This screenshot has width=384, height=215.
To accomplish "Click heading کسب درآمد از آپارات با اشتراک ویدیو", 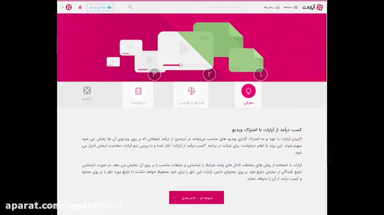I will 267,130.
